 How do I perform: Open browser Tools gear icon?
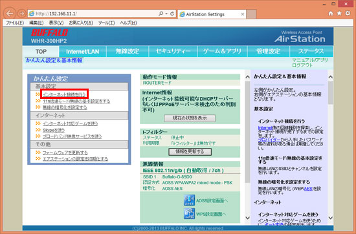click(x=348, y=14)
